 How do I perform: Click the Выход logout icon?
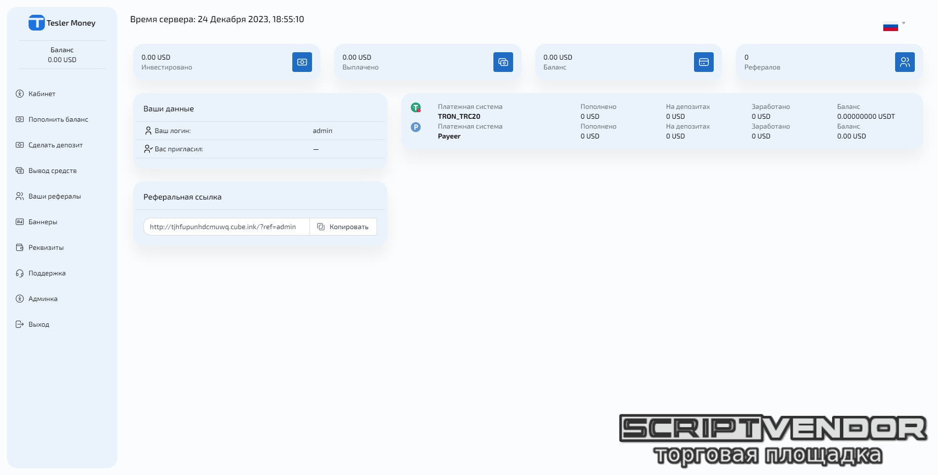coord(20,324)
